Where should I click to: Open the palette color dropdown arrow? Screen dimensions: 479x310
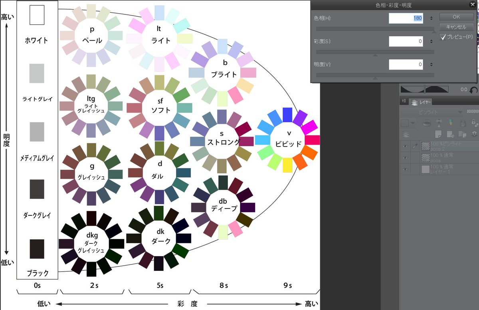coord(413,123)
